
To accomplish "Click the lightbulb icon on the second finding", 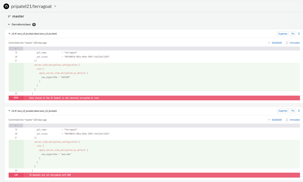I will click(x=299, y=111).
